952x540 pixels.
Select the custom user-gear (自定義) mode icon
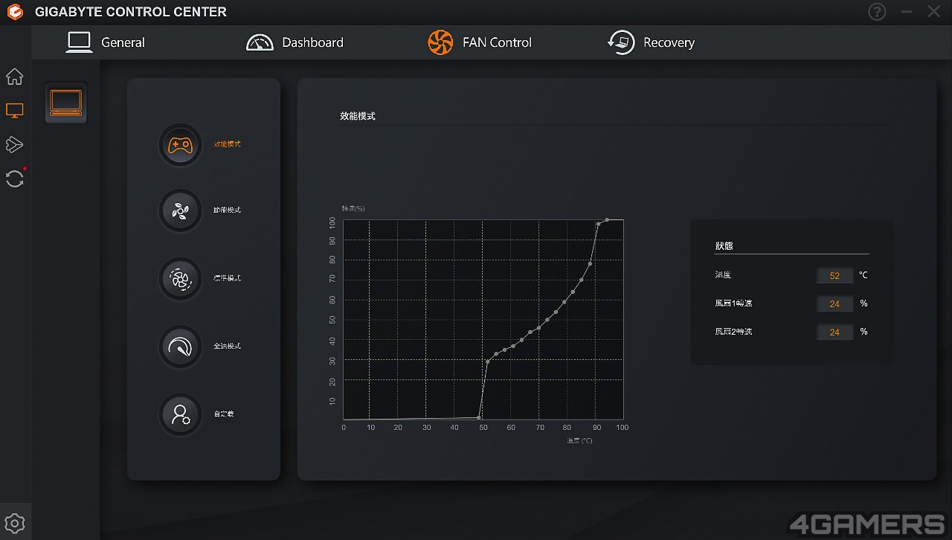181,414
